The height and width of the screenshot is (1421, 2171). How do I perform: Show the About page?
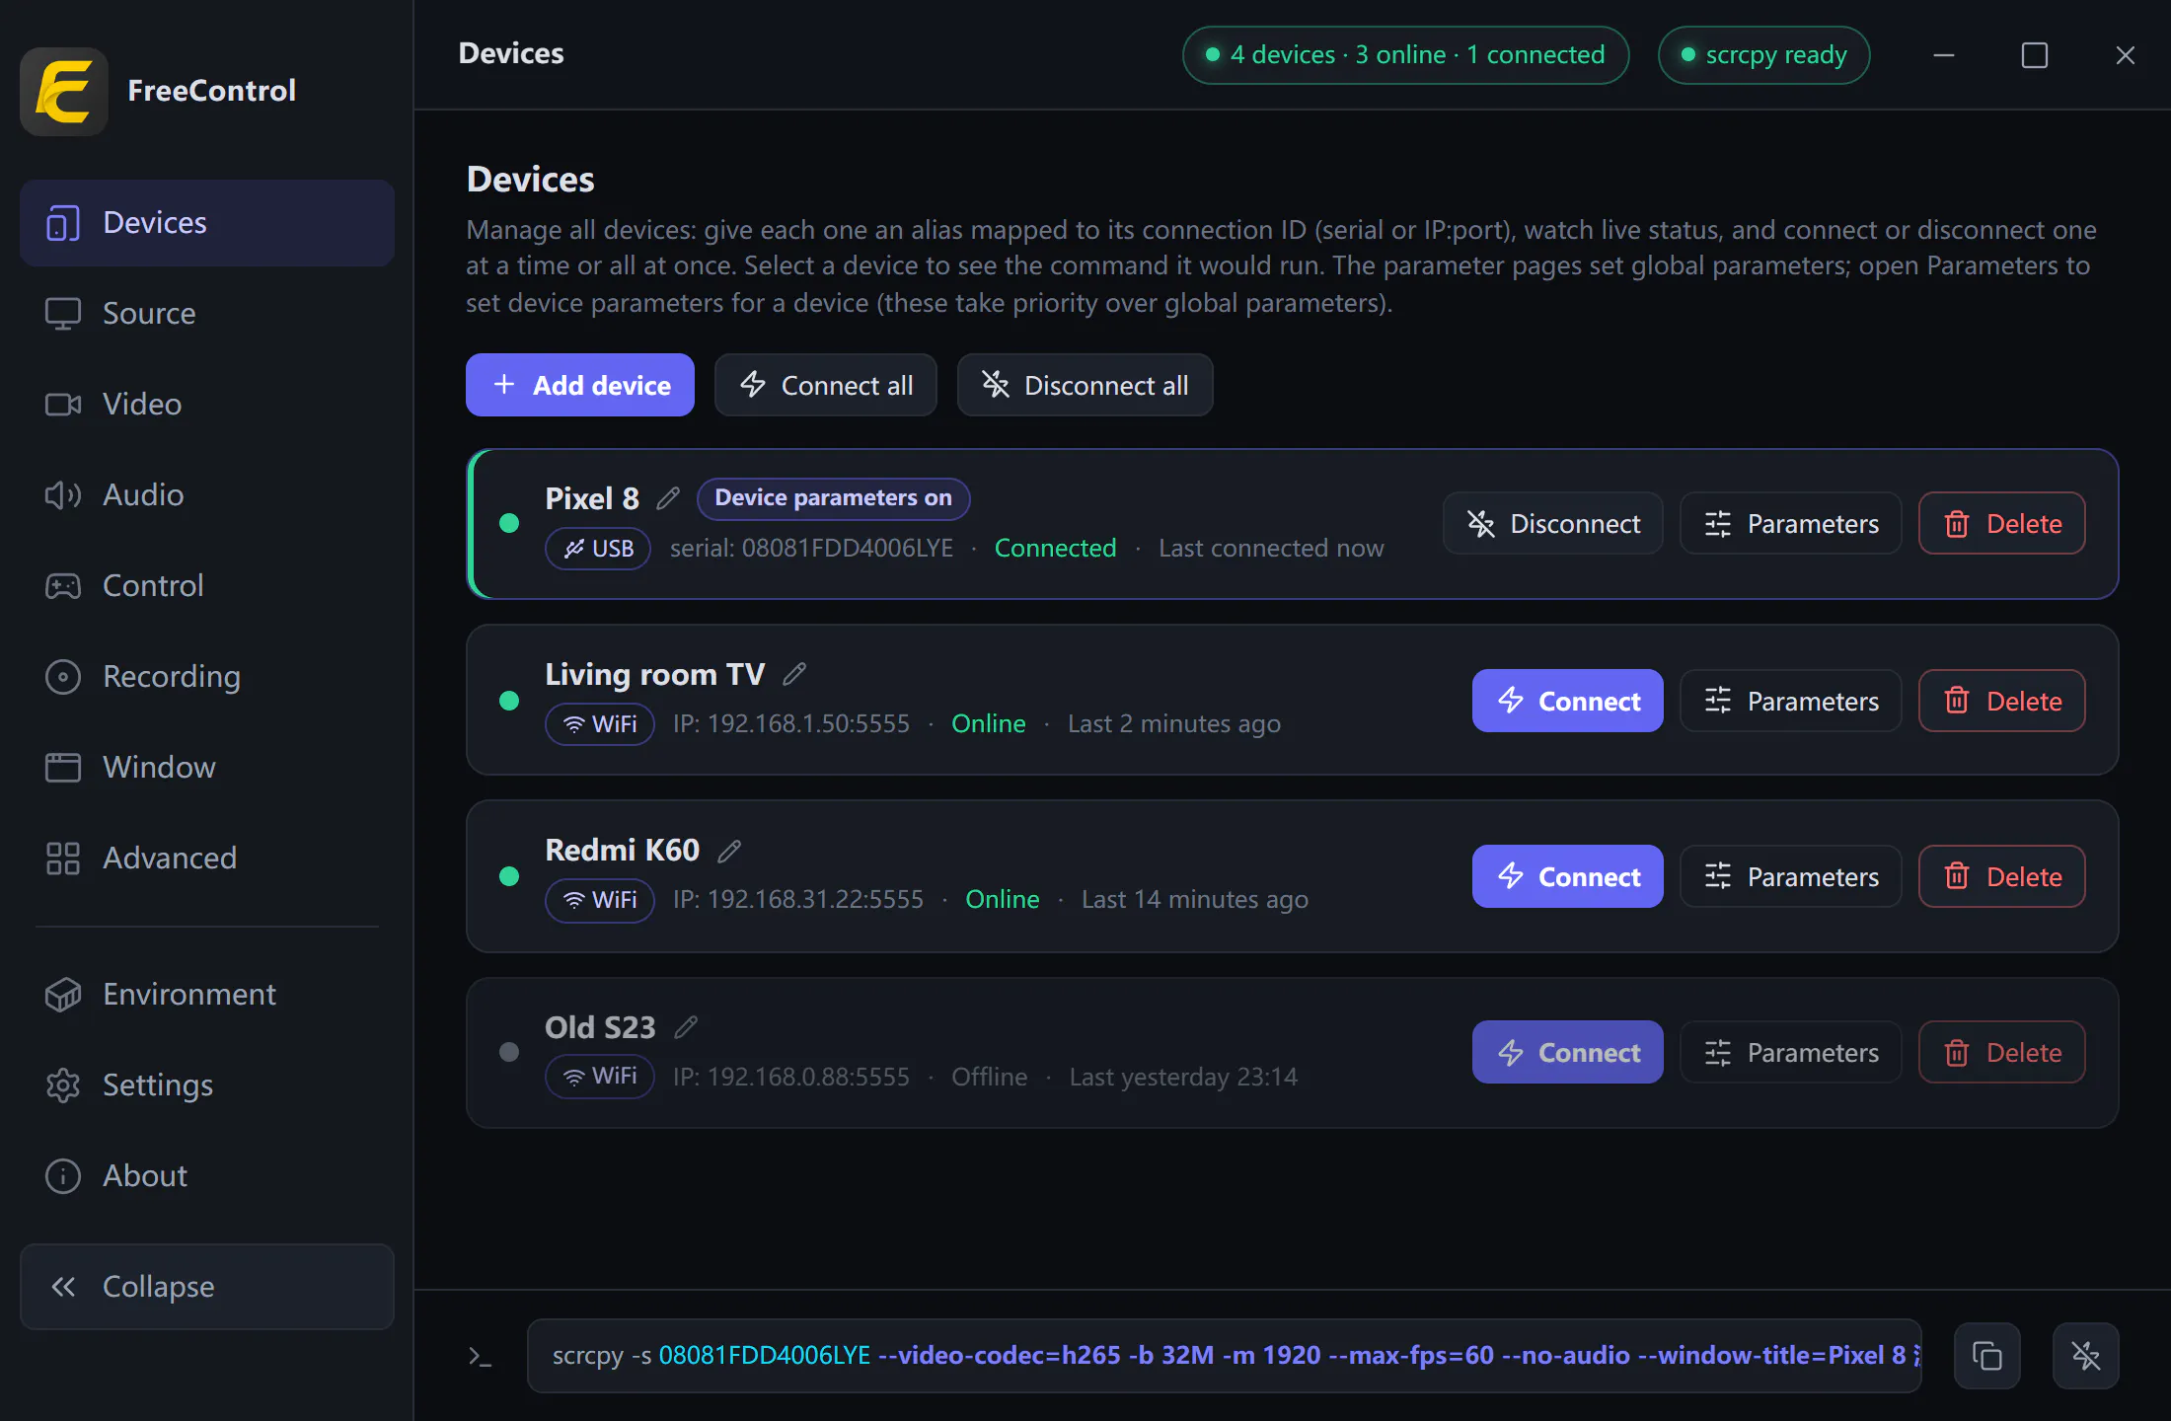click(207, 1176)
